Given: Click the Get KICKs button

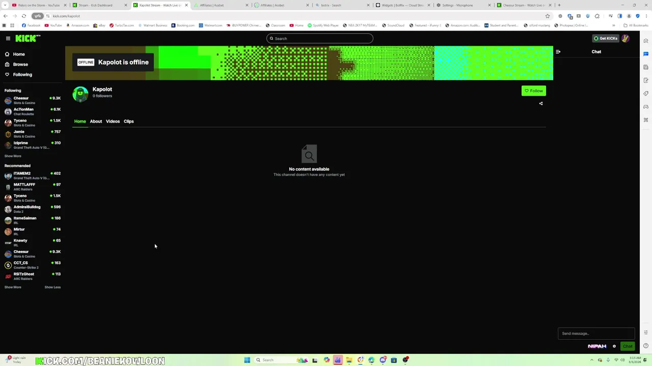Looking at the screenshot, I should coord(605,39).
